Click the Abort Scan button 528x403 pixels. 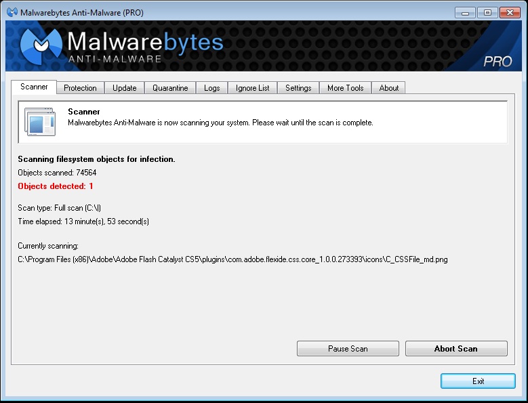click(456, 349)
